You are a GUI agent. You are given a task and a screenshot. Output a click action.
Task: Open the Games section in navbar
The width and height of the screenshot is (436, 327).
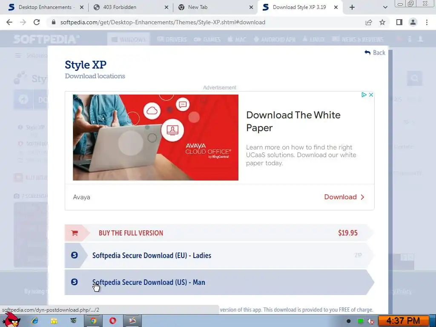(x=207, y=39)
